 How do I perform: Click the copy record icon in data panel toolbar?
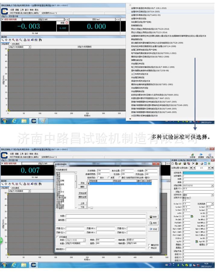(x=176, y=164)
